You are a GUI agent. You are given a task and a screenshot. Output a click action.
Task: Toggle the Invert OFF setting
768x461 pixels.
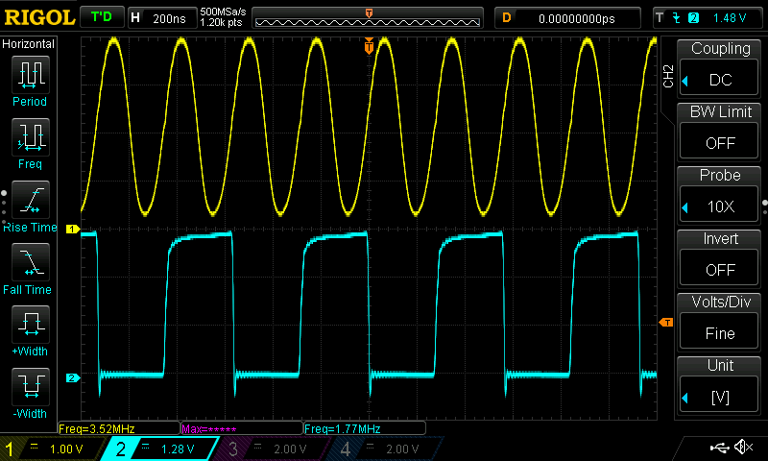(x=719, y=270)
